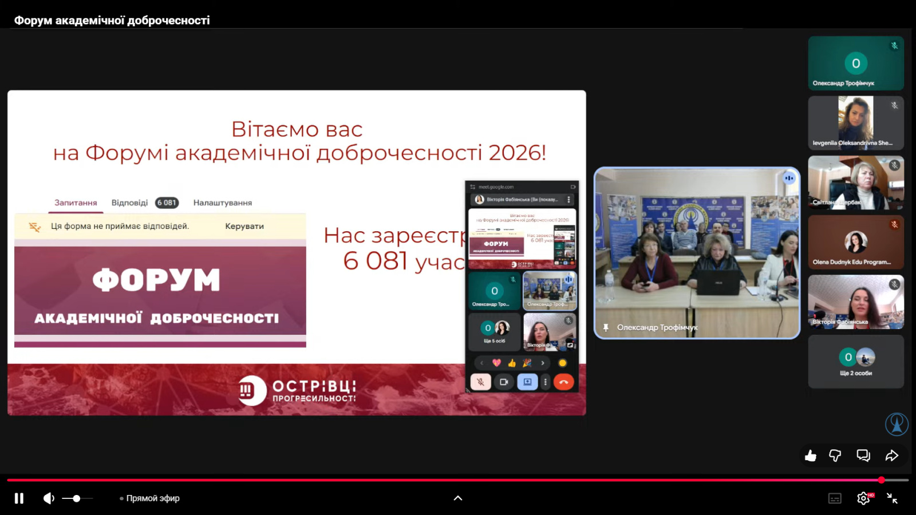This screenshot has width=916, height=515.
Task: Like the video with thumbs-up icon
Action: point(811,455)
